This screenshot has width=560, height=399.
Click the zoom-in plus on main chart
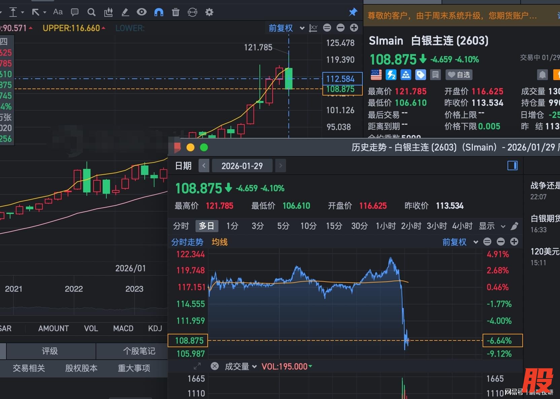(354, 28)
